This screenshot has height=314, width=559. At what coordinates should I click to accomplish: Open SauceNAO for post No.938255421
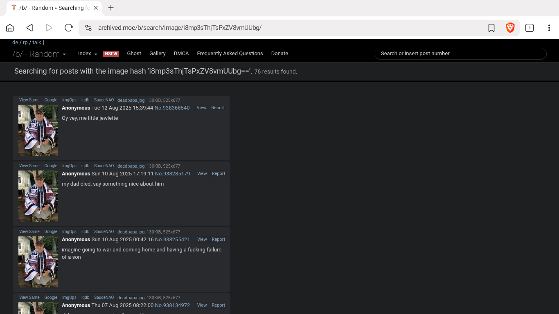pyautogui.click(x=104, y=232)
